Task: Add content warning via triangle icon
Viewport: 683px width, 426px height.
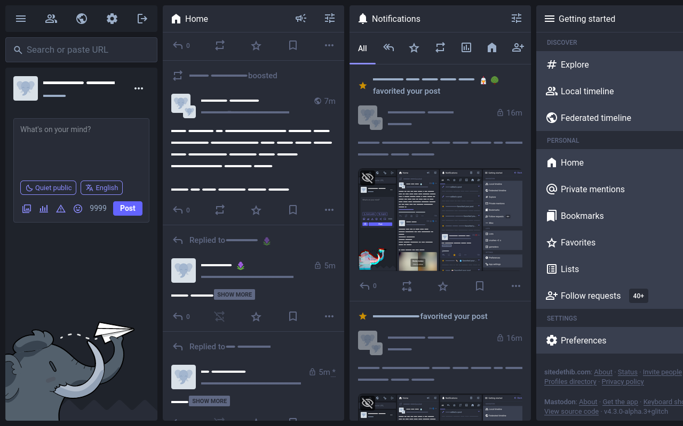Action: (61, 209)
